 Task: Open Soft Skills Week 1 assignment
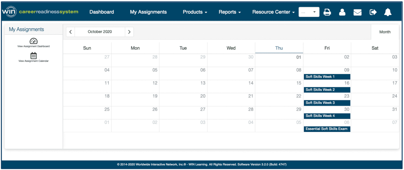pyautogui.click(x=327, y=77)
